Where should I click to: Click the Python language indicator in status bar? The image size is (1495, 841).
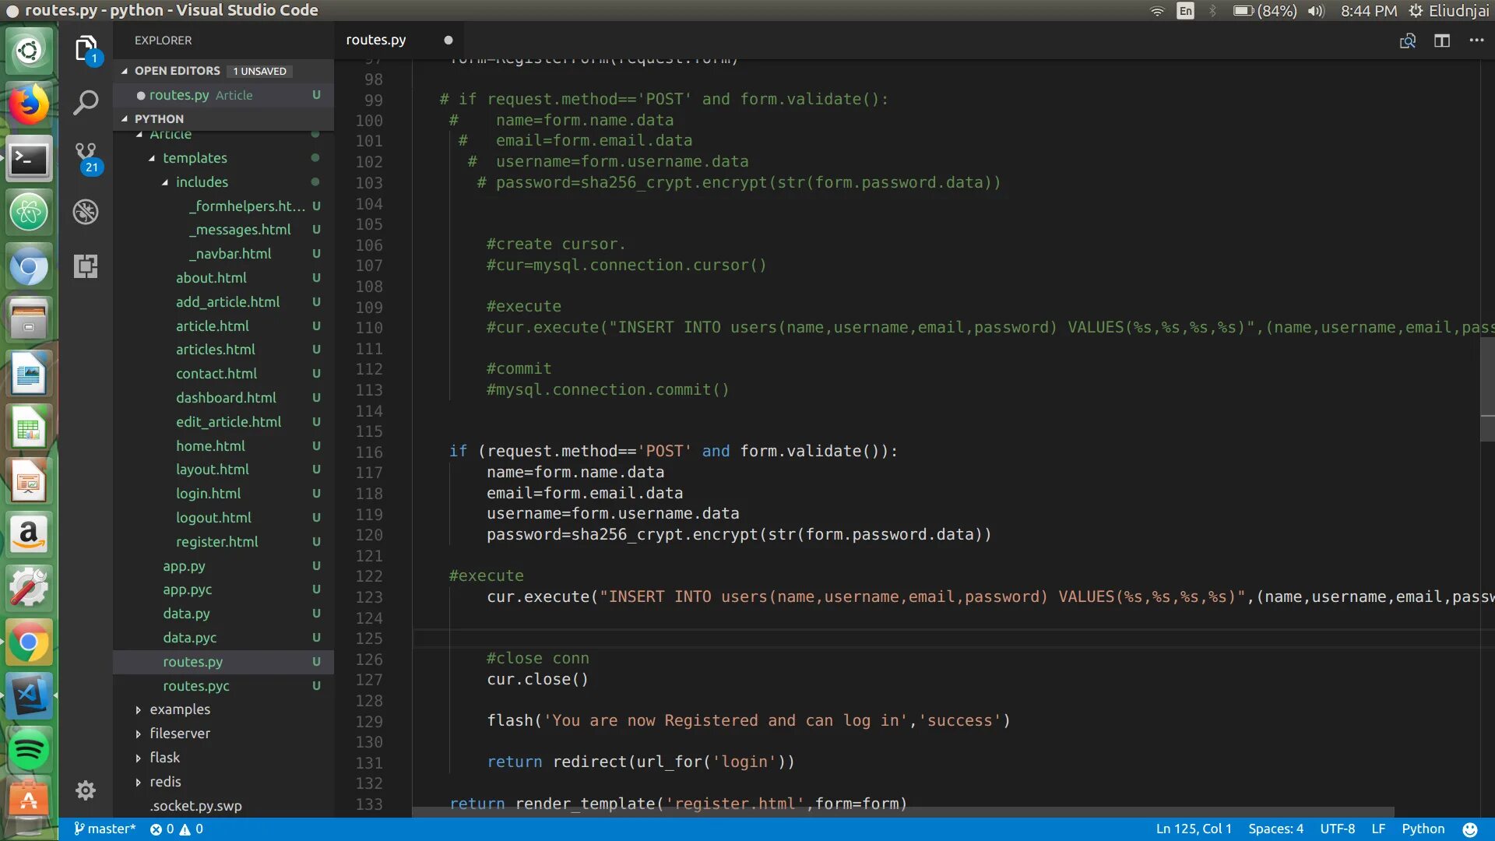[1424, 829]
